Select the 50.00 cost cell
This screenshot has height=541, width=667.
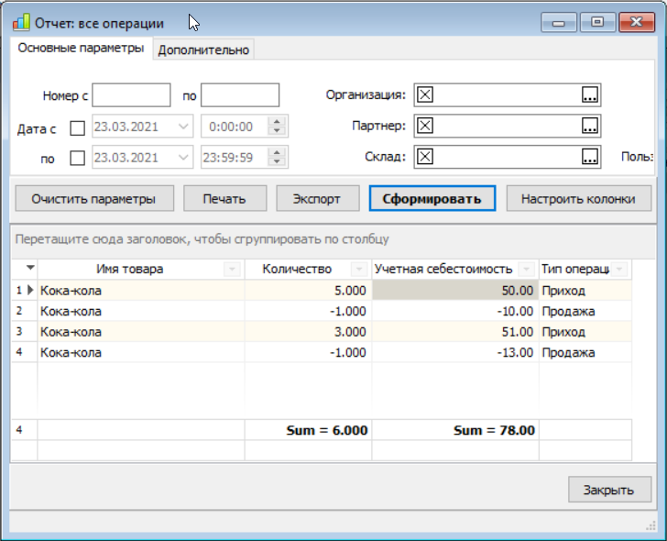point(455,291)
